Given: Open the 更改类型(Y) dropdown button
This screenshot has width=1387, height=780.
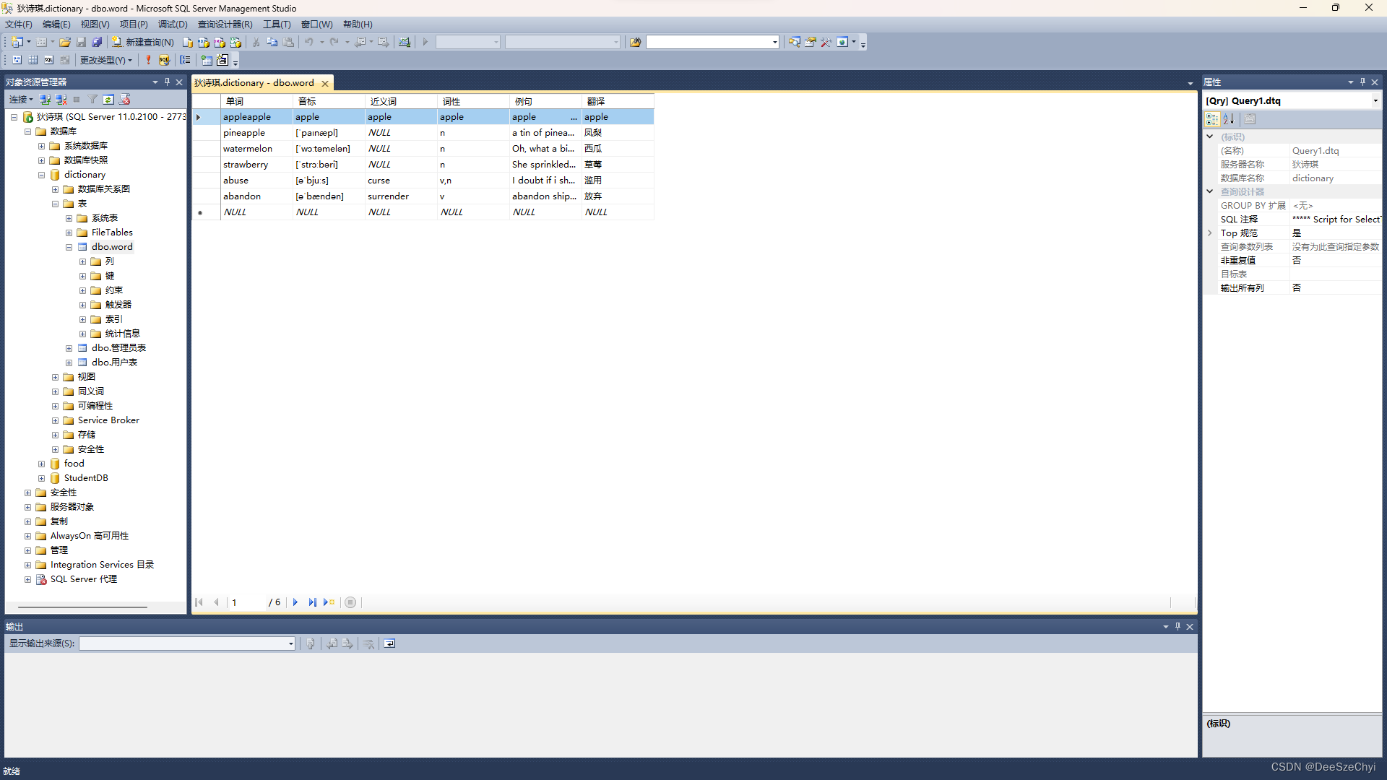Looking at the screenshot, I should [105, 60].
